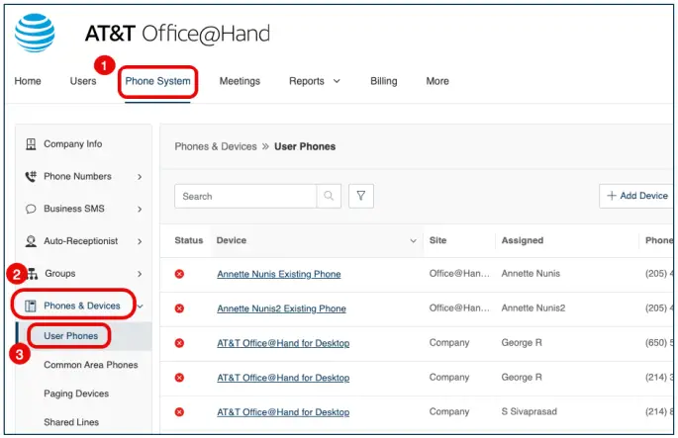Select Company Info in sidebar

point(72,143)
